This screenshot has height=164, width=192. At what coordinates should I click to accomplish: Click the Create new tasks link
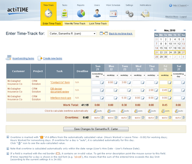pyautogui.click(x=53, y=59)
